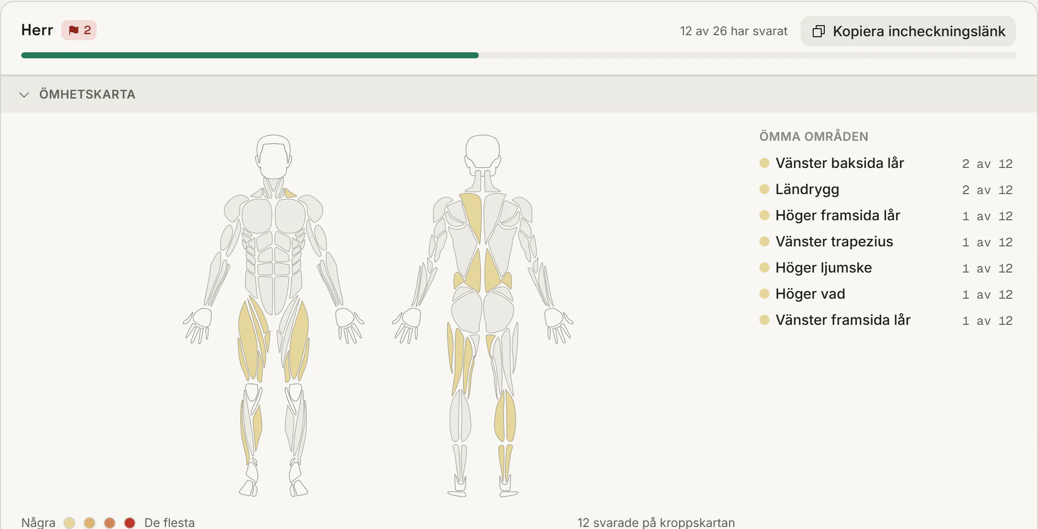Click the highlighted calf on back body figure
This screenshot has height=529, width=1038.
pos(505,416)
